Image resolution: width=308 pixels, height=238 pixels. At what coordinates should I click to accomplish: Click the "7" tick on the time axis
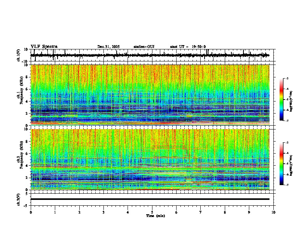201,212
